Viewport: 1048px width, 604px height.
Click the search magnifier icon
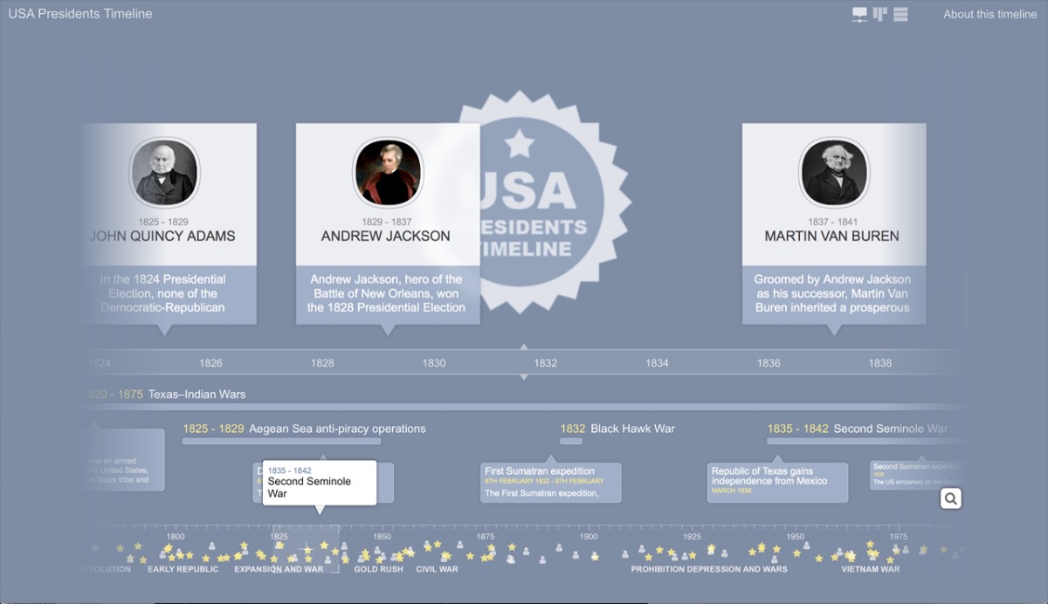click(950, 498)
